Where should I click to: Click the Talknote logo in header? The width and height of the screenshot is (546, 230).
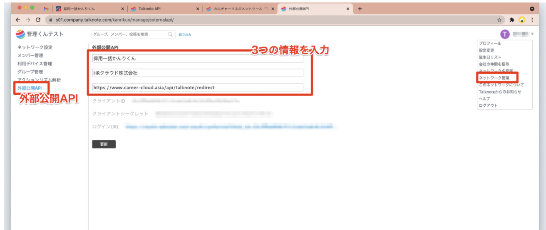20,34
